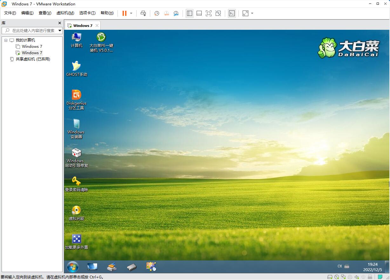Screen dimensions: 390x280
Task: Open the 选项卡(T) menu
Action: (x=87, y=13)
